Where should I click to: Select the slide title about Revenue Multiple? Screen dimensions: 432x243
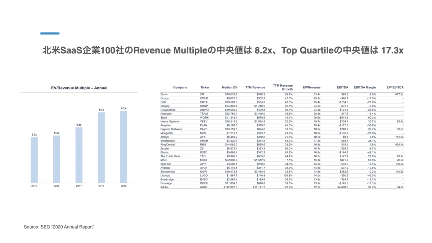(x=222, y=51)
